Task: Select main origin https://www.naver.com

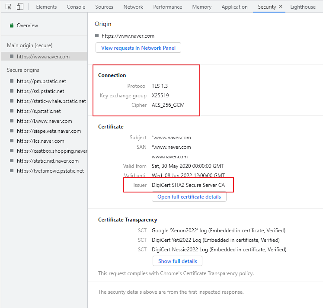Action: pyautogui.click(x=43, y=57)
